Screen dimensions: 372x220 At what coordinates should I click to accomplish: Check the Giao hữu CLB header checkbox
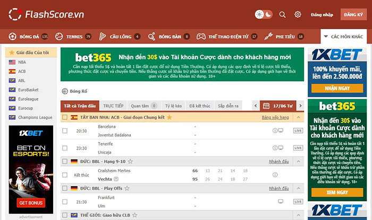65,215
